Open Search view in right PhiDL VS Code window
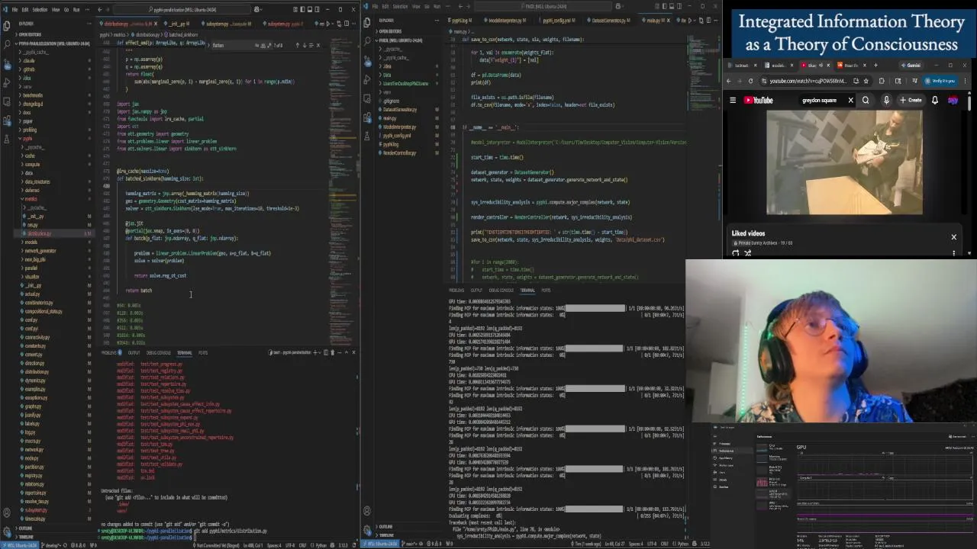The width and height of the screenshot is (977, 549). tap(367, 40)
